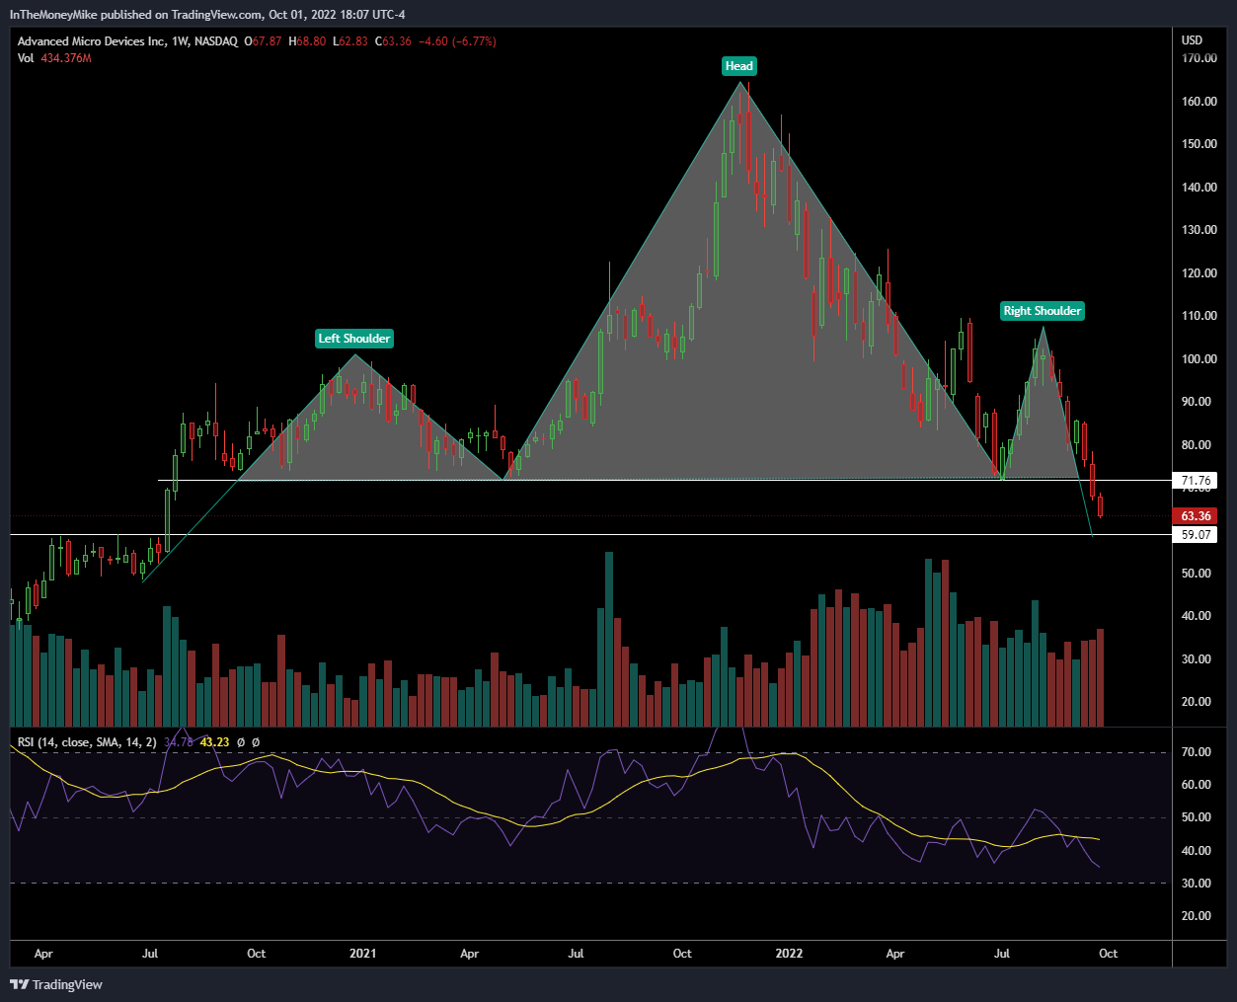The height and width of the screenshot is (1002, 1237).
Task: Click the Head pattern label
Action: (738, 66)
